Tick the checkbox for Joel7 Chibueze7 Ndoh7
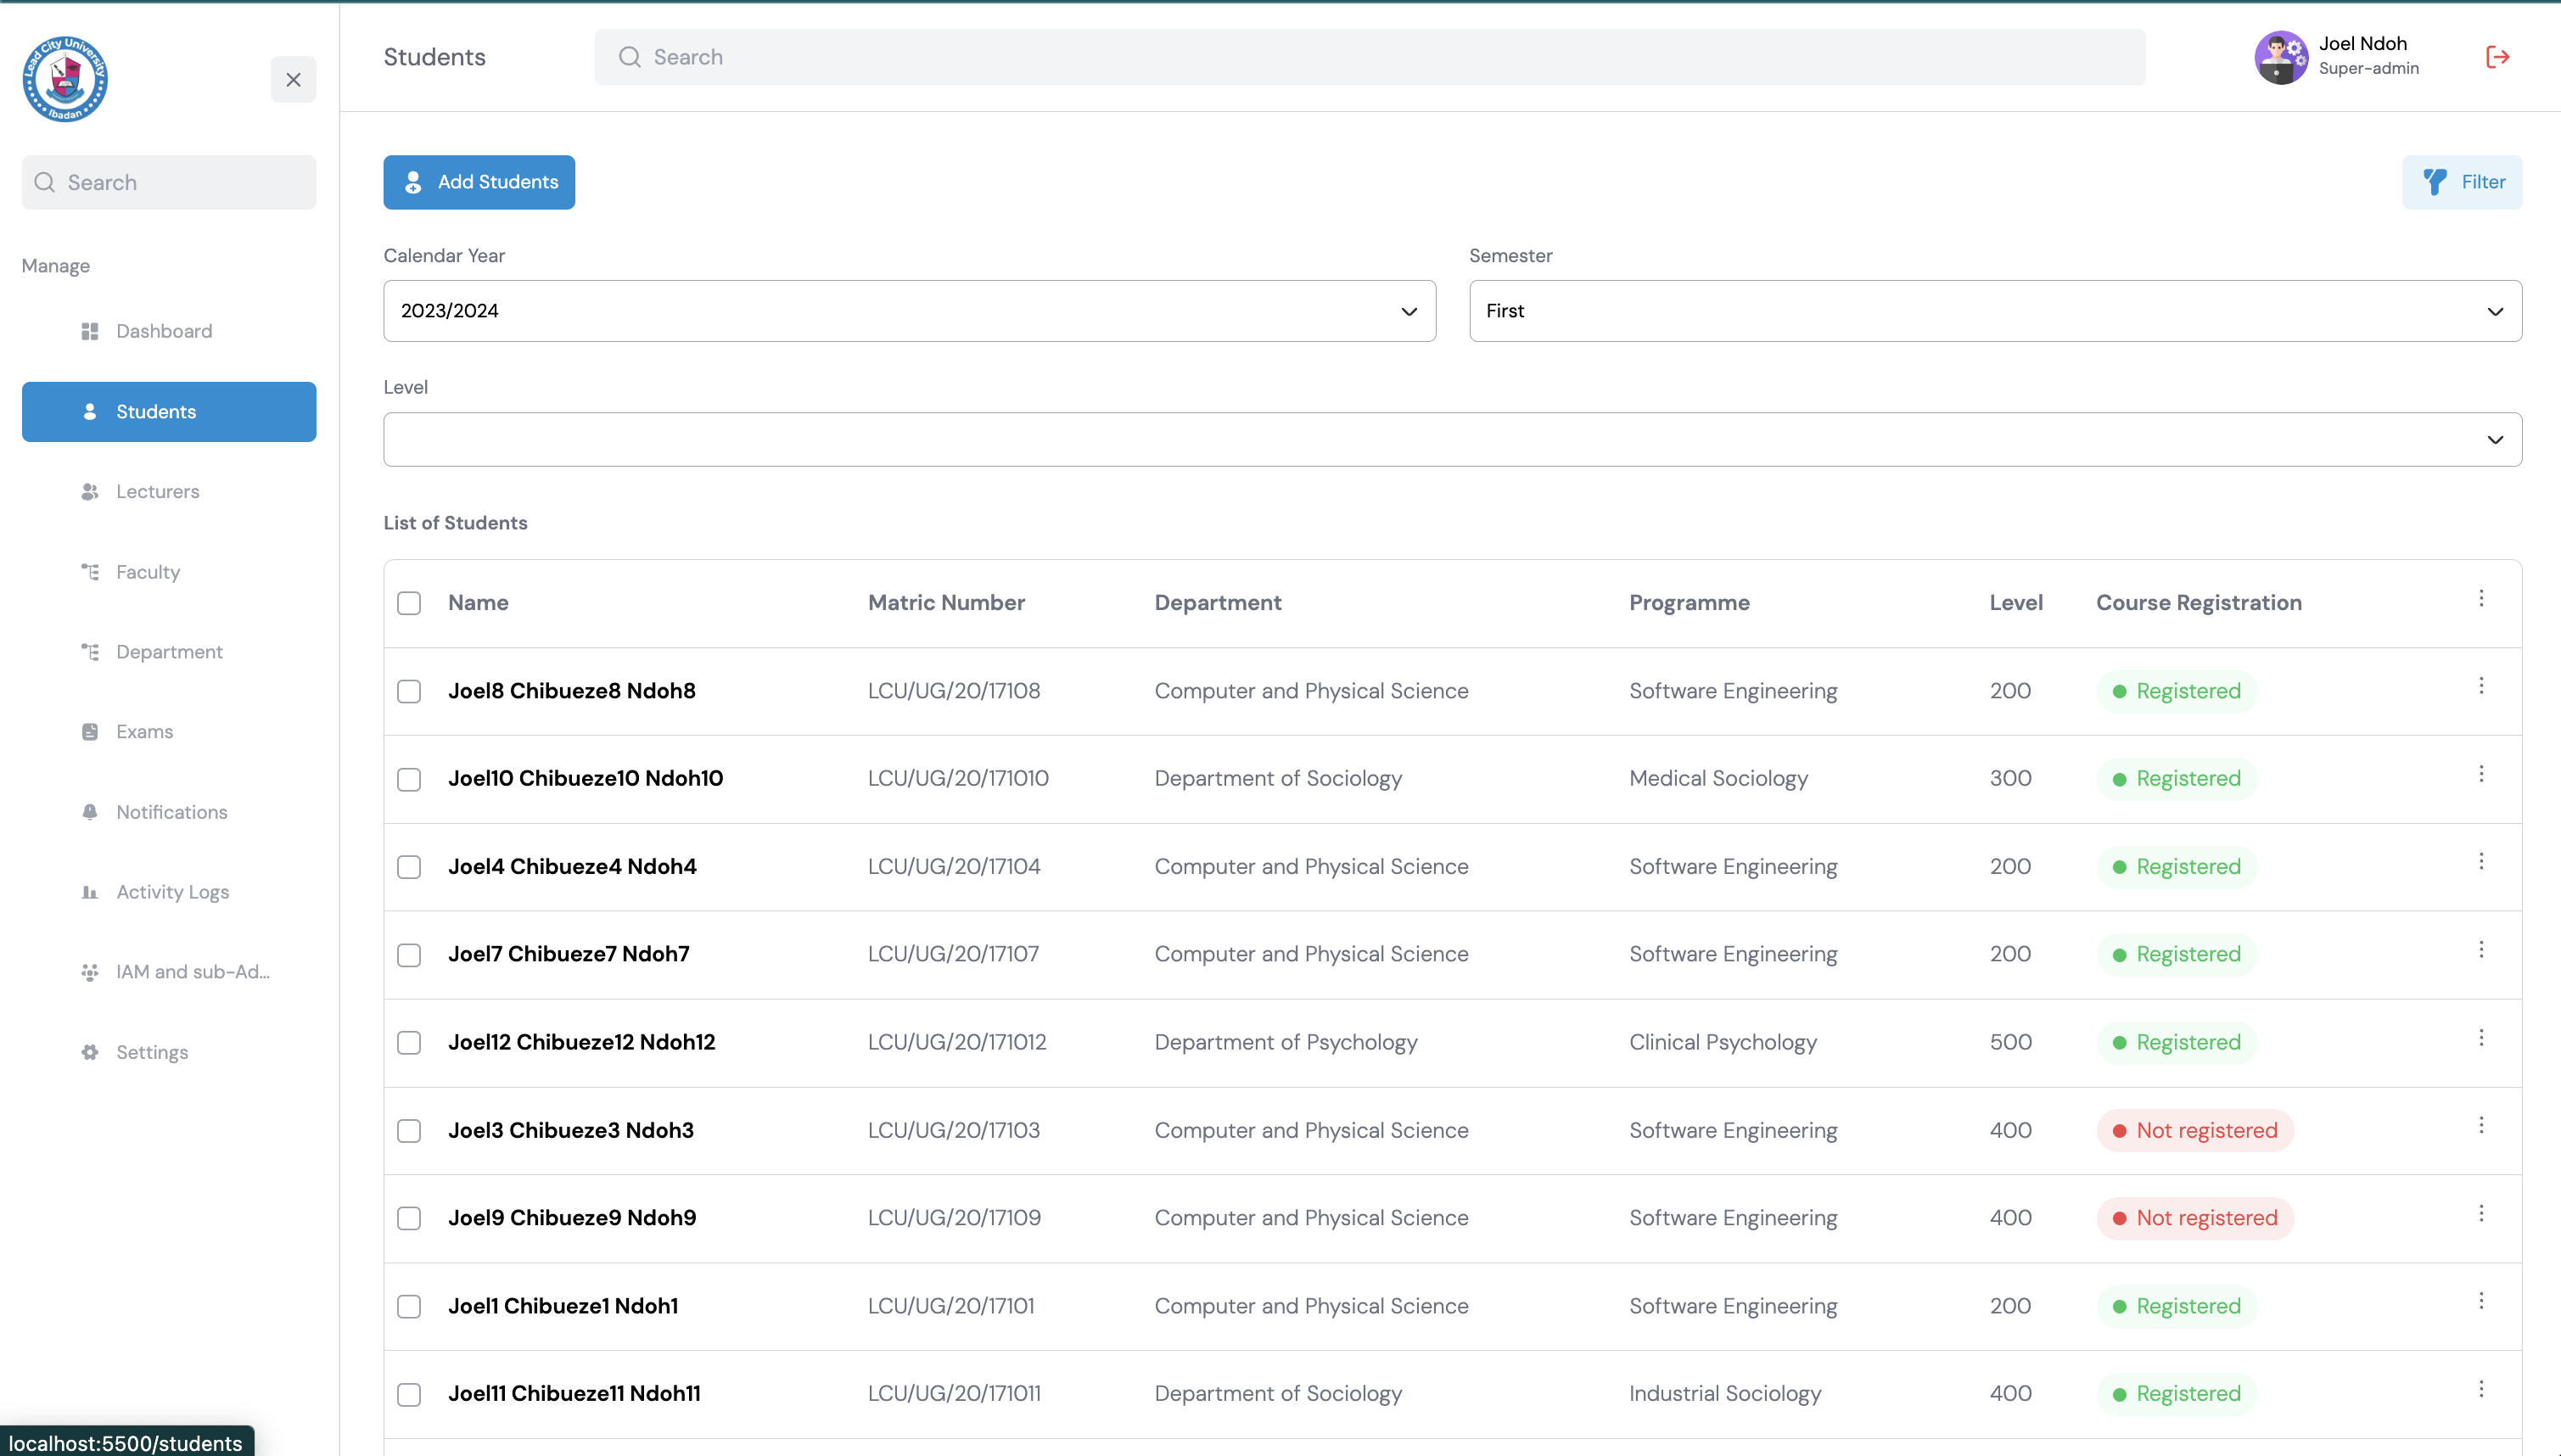The width and height of the screenshot is (2561, 1456). click(x=409, y=955)
